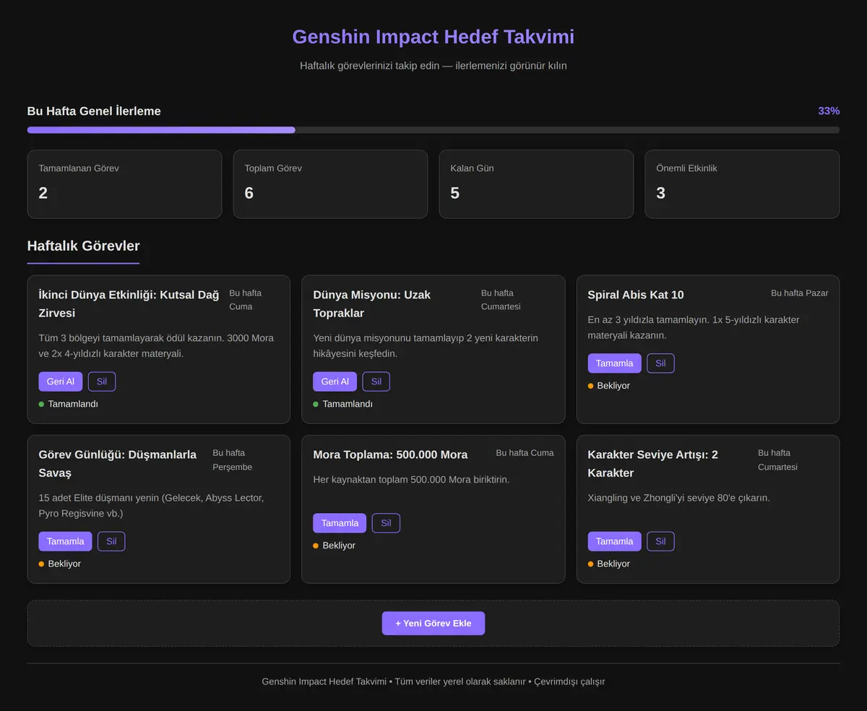Select the Toplam Görev stat card

pyautogui.click(x=330, y=184)
